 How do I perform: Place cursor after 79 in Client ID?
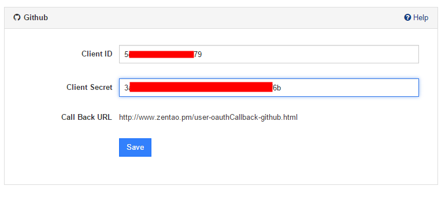pyautogui.click(x=202, y=54)
